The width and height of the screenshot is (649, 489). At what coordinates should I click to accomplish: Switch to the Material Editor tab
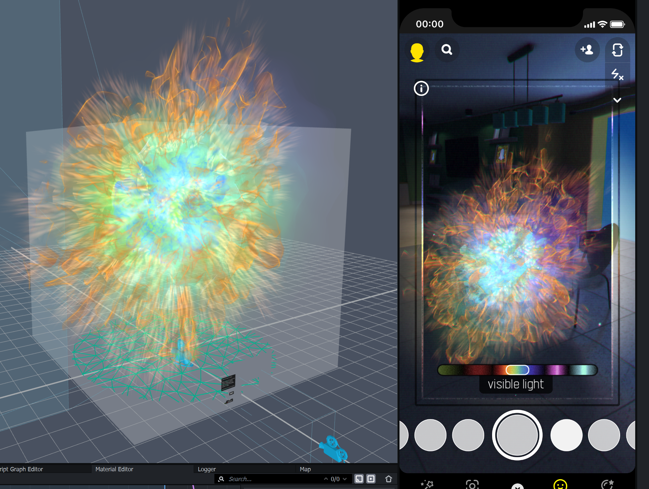pyautogui.click(x=114, y=469)
